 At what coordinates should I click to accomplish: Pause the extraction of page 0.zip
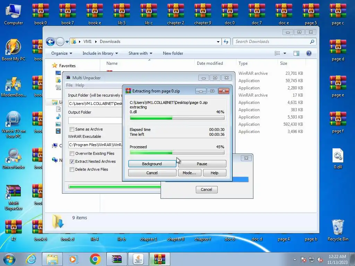202,164
